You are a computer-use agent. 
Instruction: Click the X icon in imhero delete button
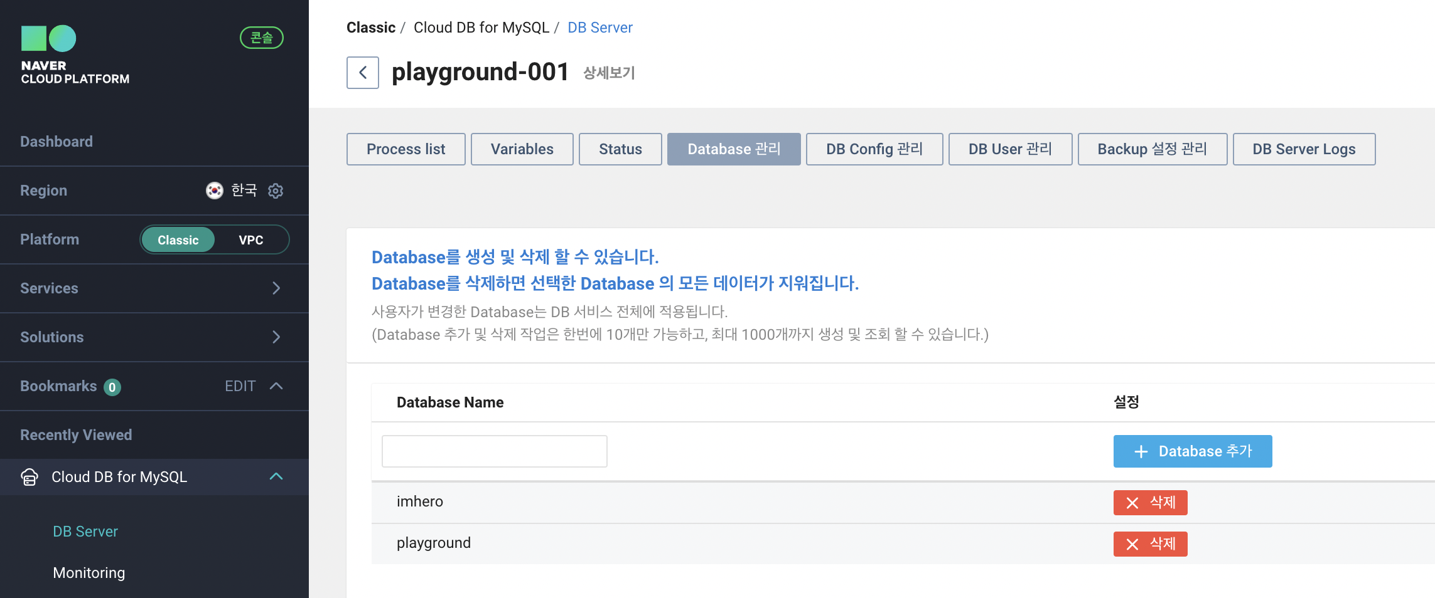[1132, 503]
